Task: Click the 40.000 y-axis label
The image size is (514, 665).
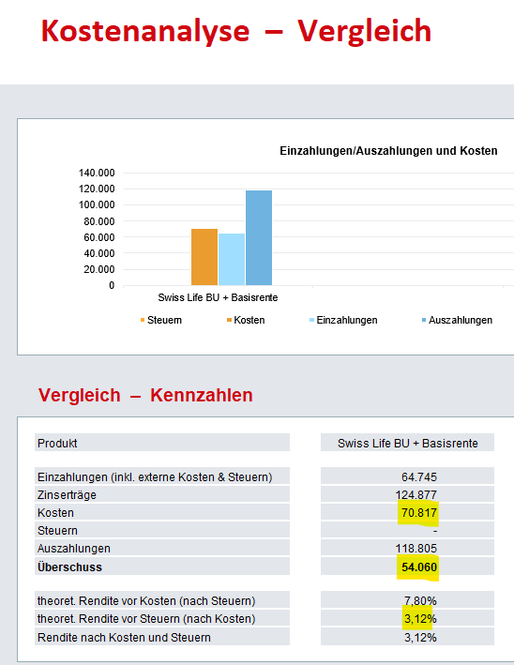Action: [x=99, y=253]
